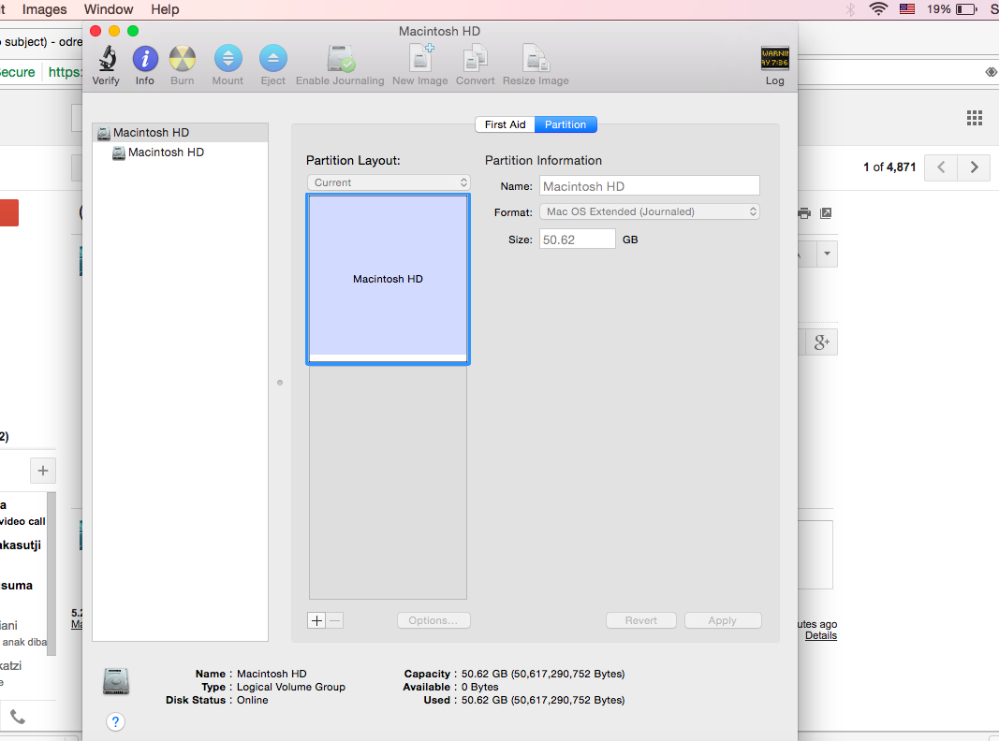
Task: Click the Mount toolbar icon
Action: (228, 59)
